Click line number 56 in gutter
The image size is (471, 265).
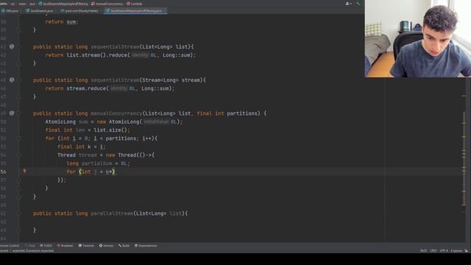[x=3, y=172]
